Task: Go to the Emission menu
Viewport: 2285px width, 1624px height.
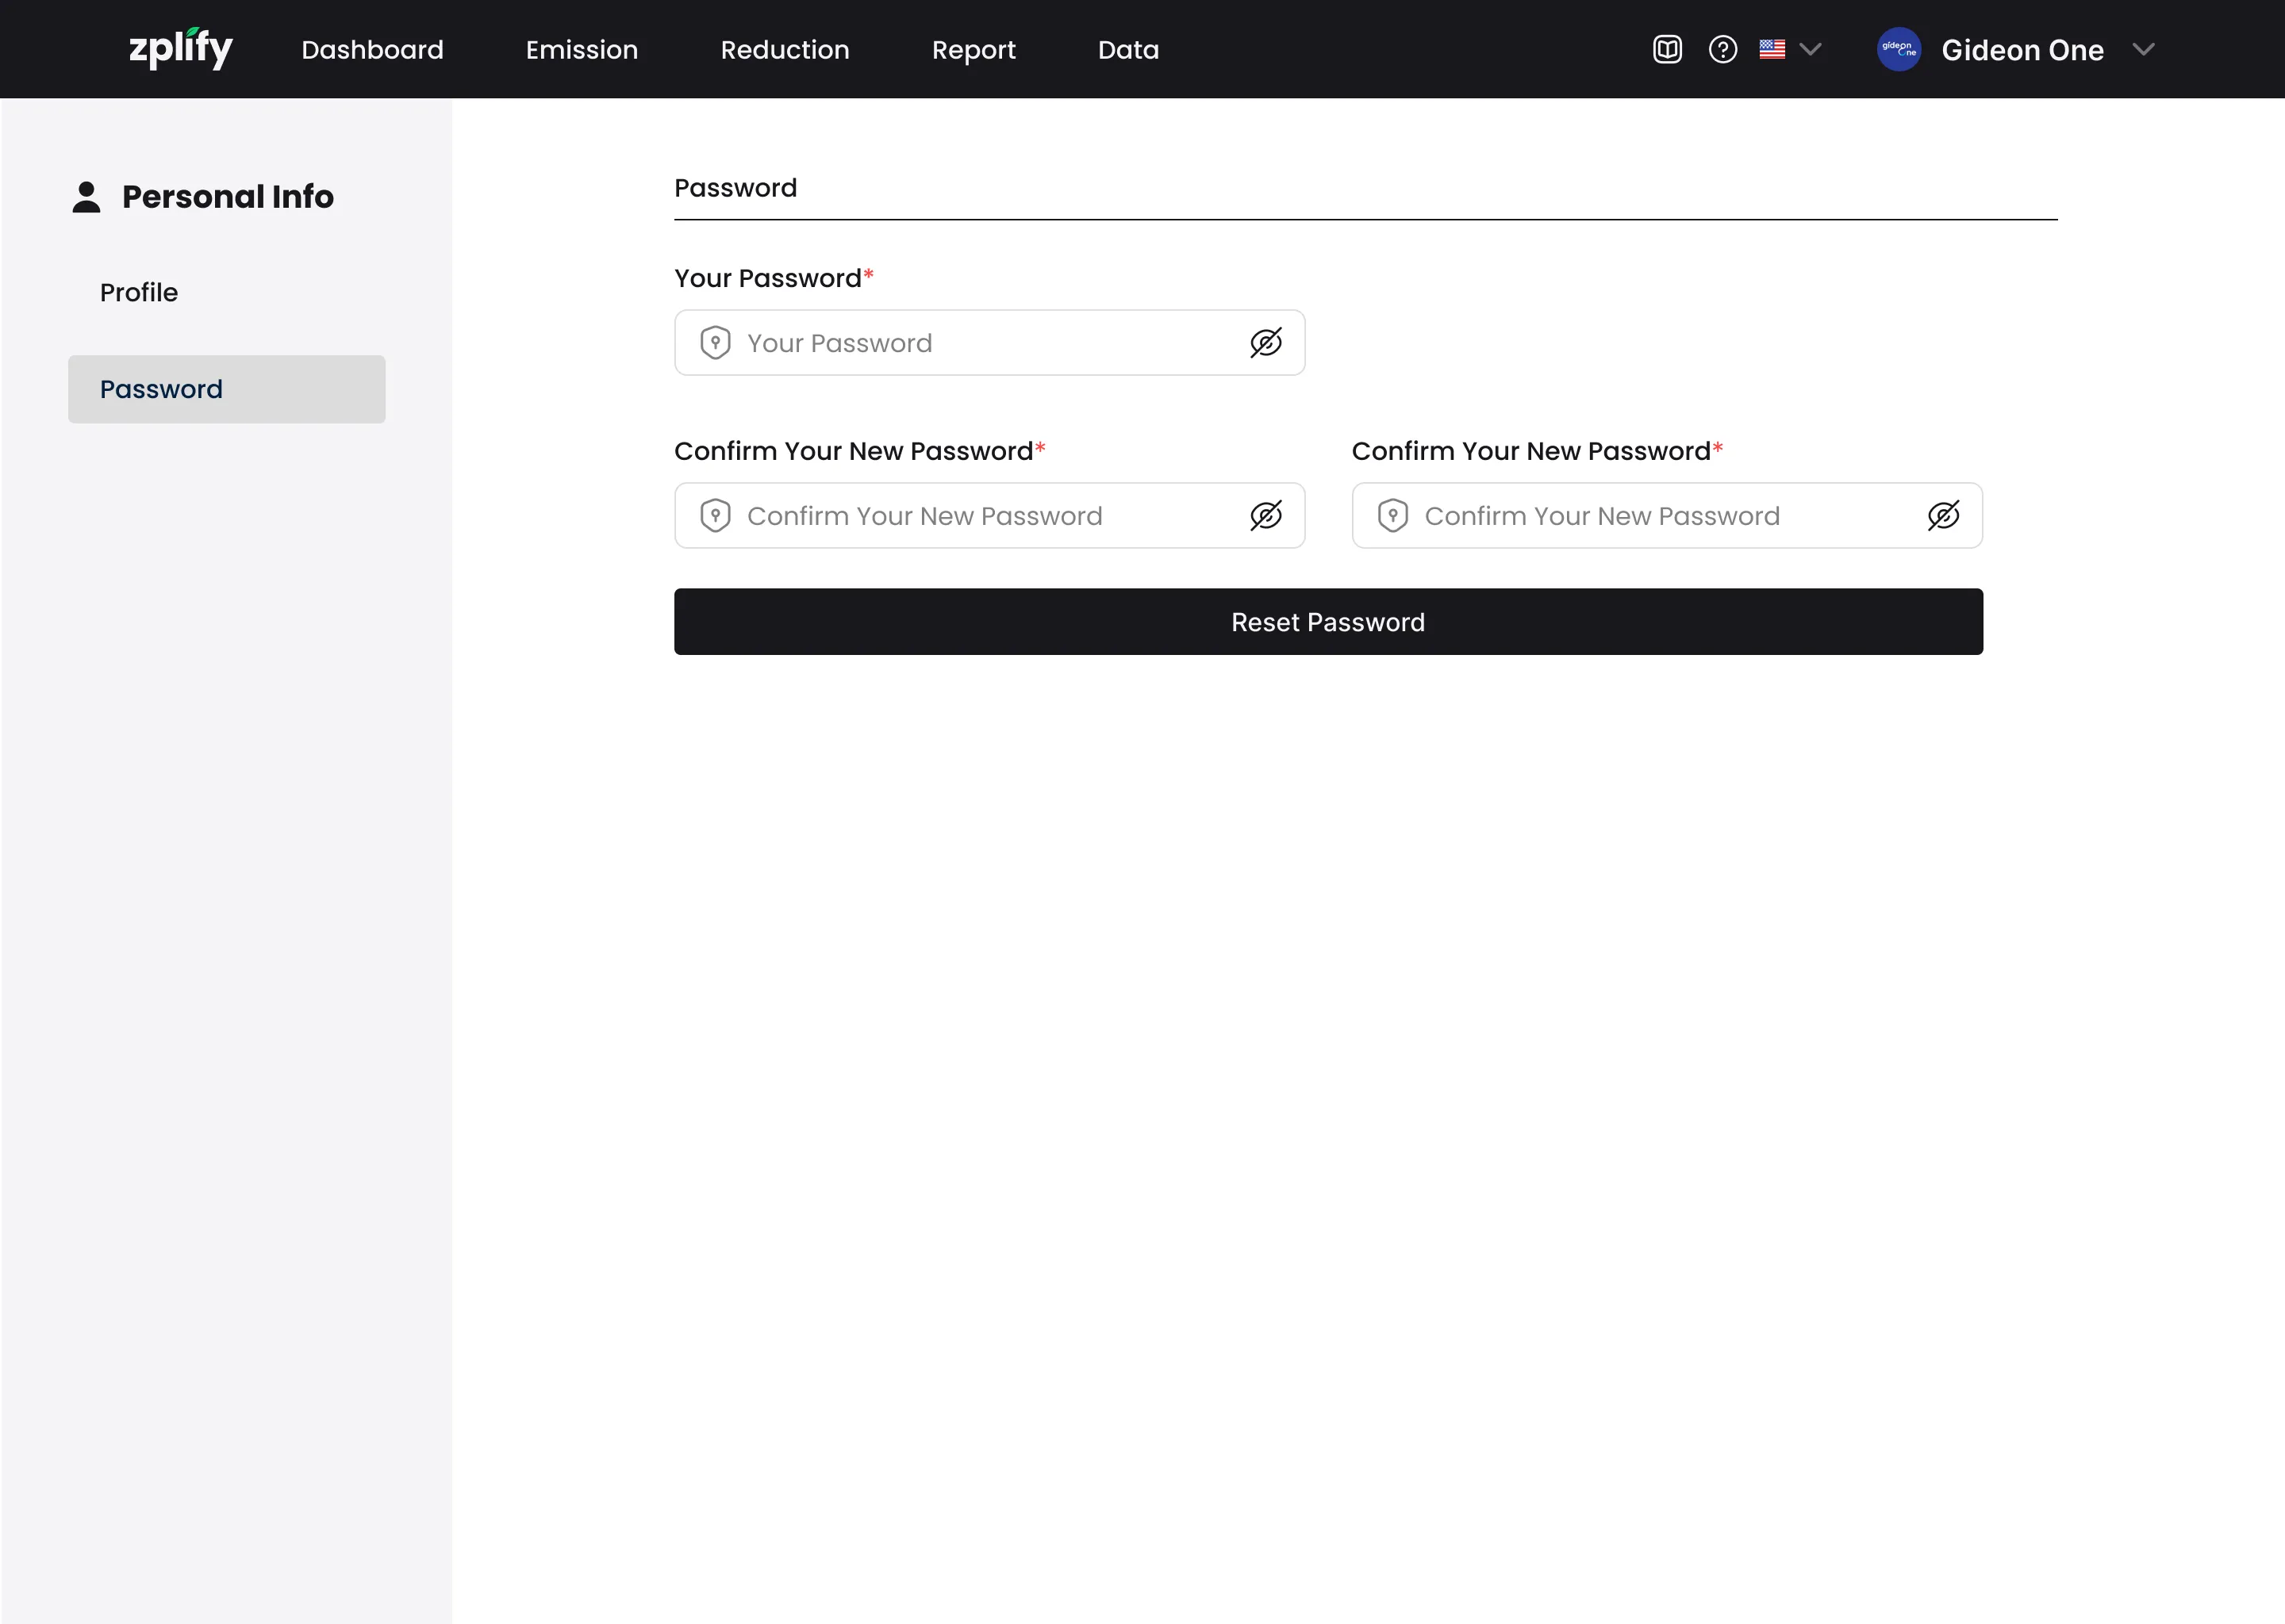Action: click(582, 50)
